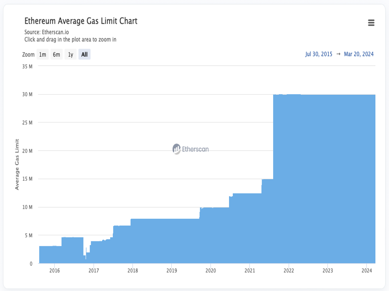Click the 15 M y-axis label
This screenshot has height=291, width=389.
click(27, 179)
